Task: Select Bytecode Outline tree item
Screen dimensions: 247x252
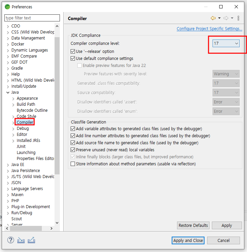Action: (x=32, y=110)
